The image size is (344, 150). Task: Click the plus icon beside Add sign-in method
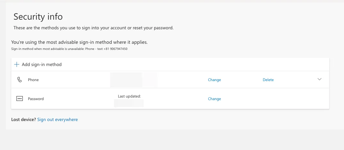(x=17, y=64)
